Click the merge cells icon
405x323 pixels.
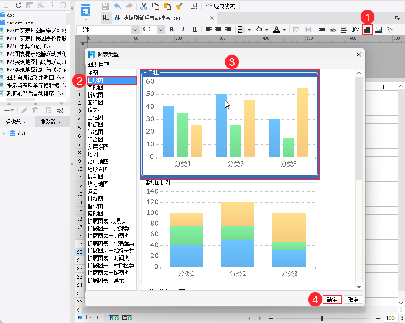[x=296, y=30]
